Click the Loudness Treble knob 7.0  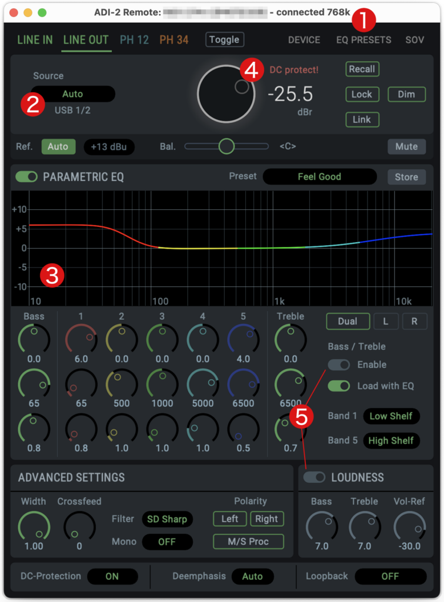(365, 526)
